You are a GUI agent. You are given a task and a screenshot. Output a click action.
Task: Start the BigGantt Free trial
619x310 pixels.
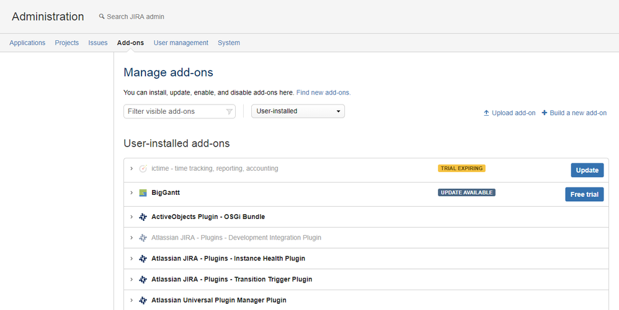(584, 194)
